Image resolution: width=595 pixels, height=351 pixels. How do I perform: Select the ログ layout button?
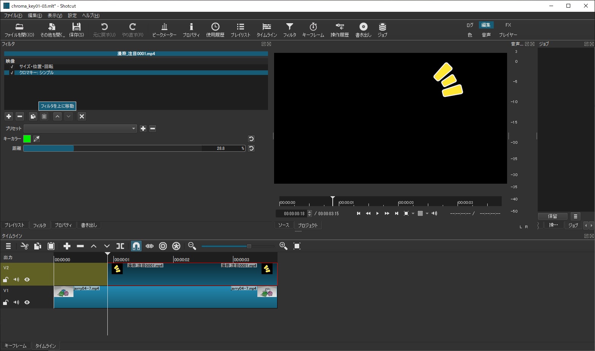[470, 25]
